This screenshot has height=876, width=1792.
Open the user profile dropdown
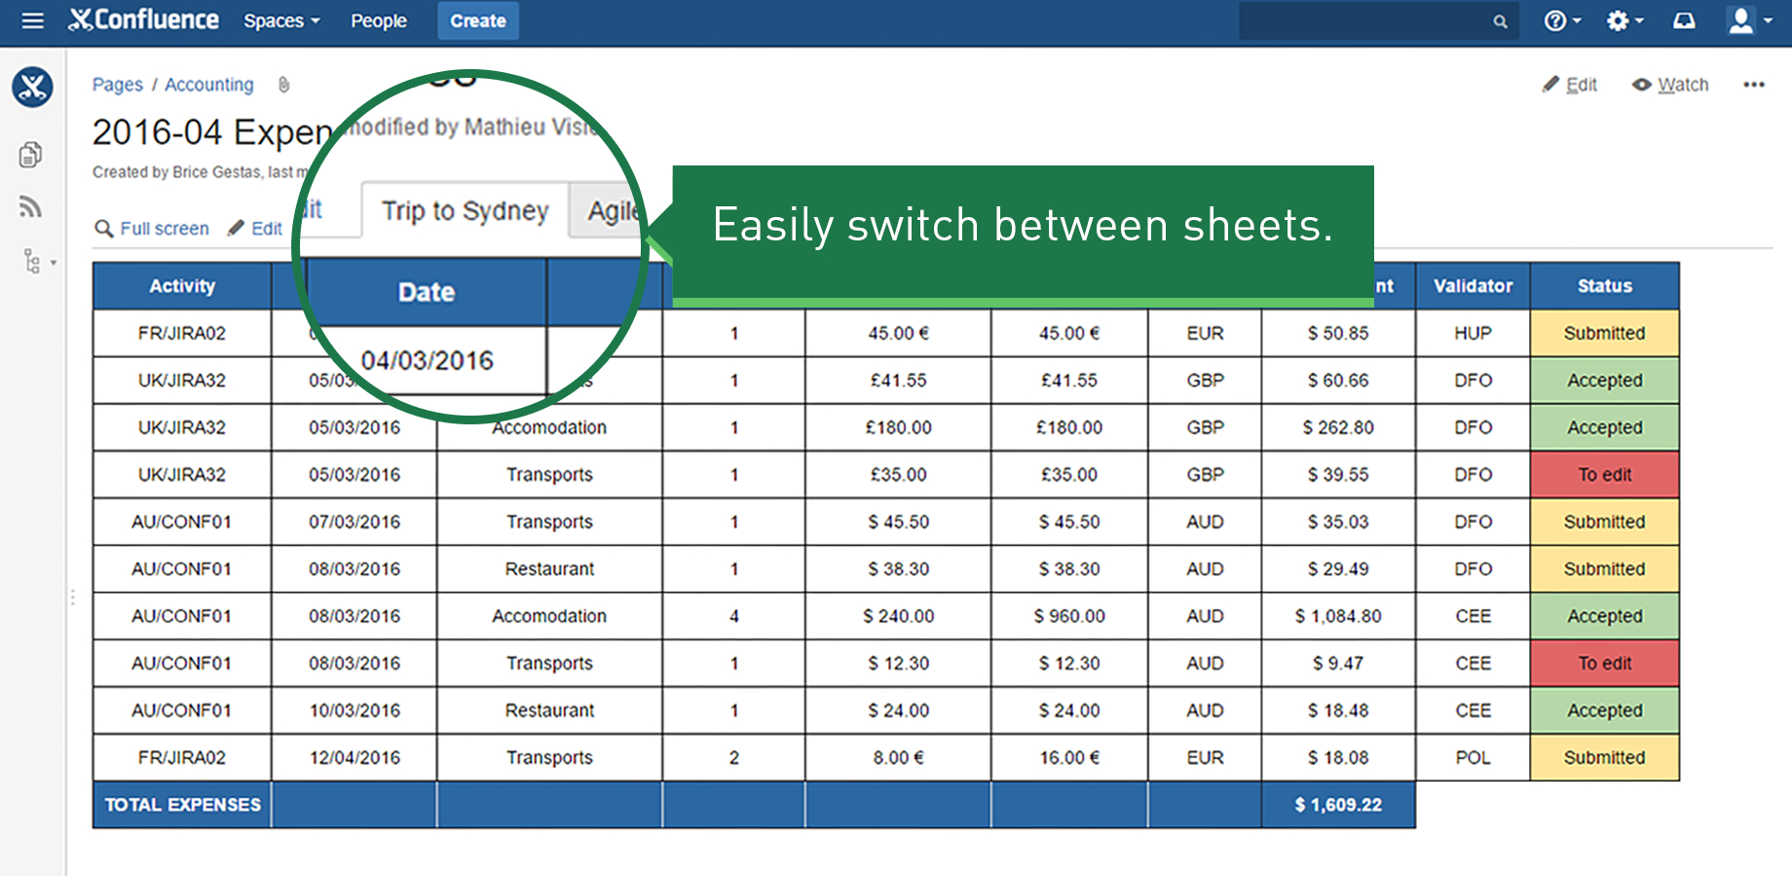[1749, 20]
